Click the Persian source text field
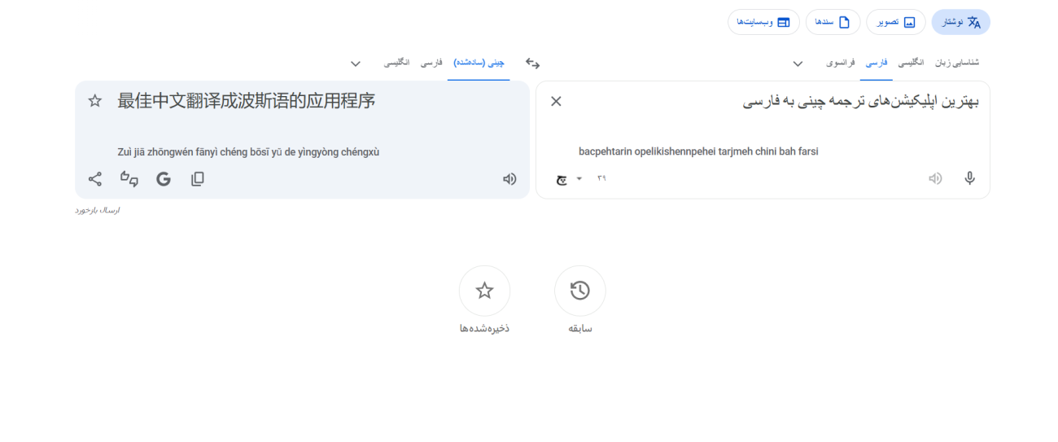 tap(860, 101)
